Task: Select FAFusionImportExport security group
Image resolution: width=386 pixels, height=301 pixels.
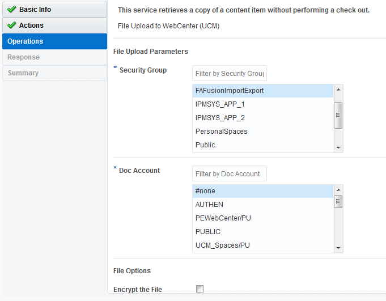Action: pyautogui.click(x=263, y=91)
